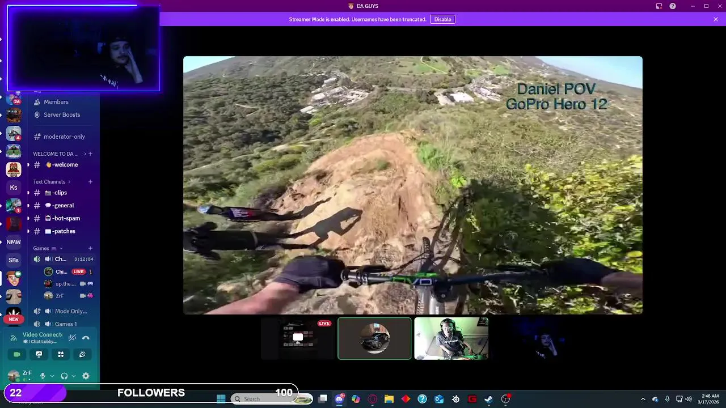Open input device options arrow beside microphone

[52, 376]
